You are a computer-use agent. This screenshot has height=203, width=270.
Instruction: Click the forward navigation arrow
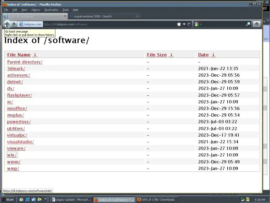coord(14,24)
